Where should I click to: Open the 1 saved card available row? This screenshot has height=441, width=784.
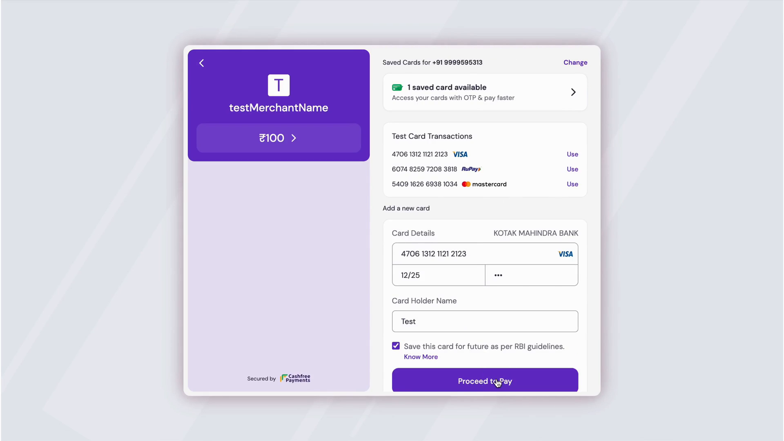tap(485, 92)
